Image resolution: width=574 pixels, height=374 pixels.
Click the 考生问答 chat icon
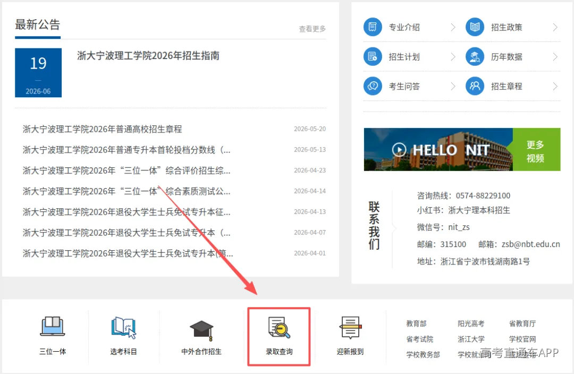coord(373,87)
